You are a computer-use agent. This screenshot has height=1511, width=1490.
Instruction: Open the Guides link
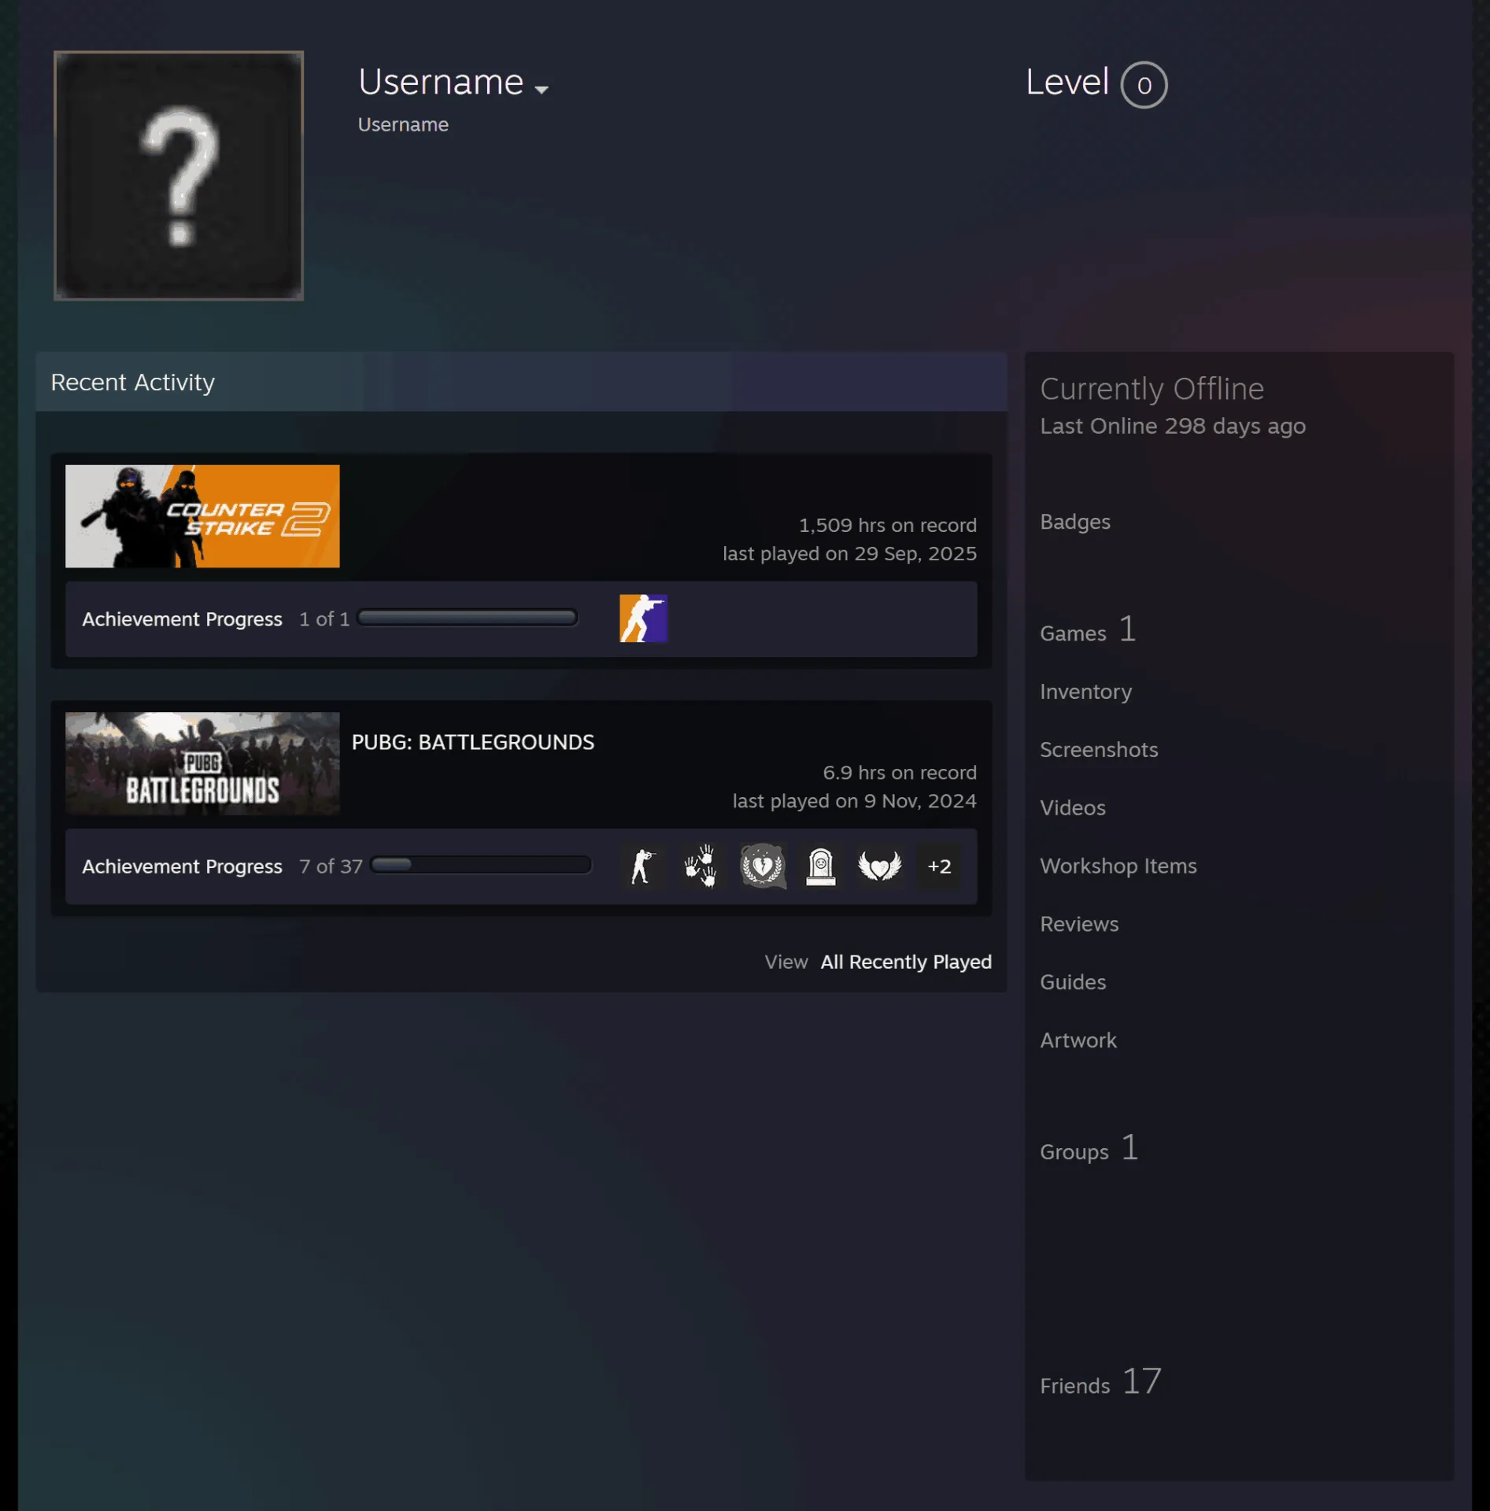[1073, 982]
